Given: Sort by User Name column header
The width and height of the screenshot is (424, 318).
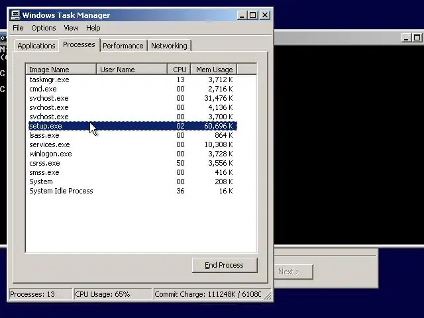Looking at the screenshot, I should [x=132, y=70].
